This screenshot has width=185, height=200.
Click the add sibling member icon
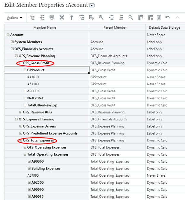[x=42, y=18]
